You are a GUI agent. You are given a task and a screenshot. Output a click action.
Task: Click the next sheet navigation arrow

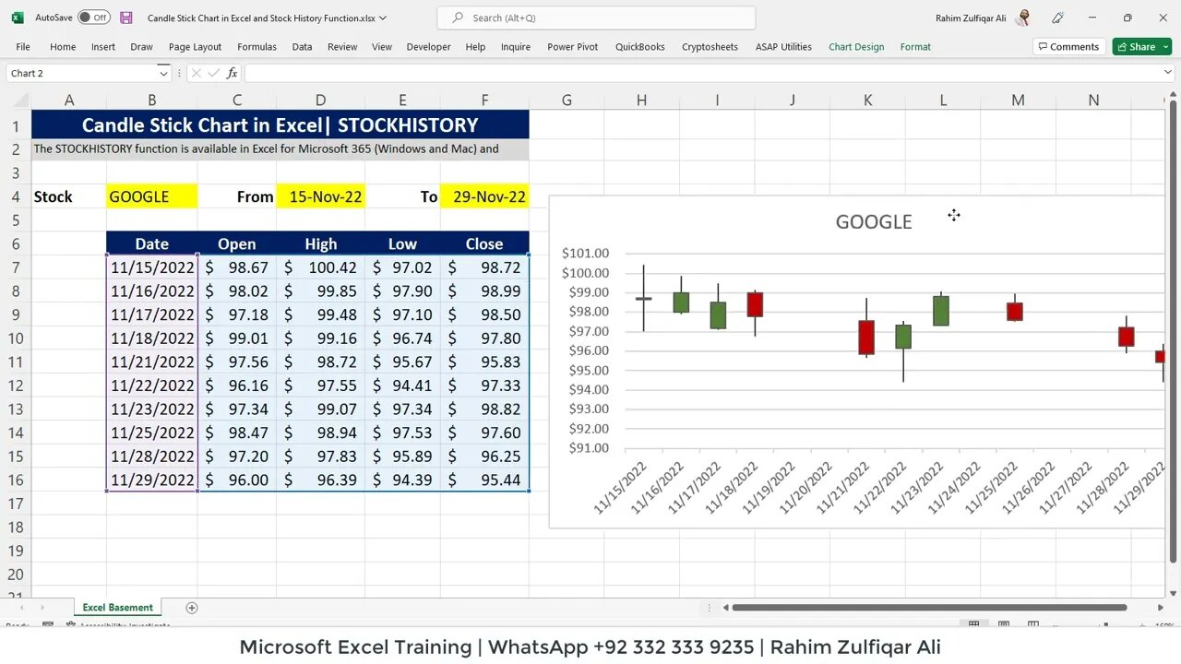[41, 608]
